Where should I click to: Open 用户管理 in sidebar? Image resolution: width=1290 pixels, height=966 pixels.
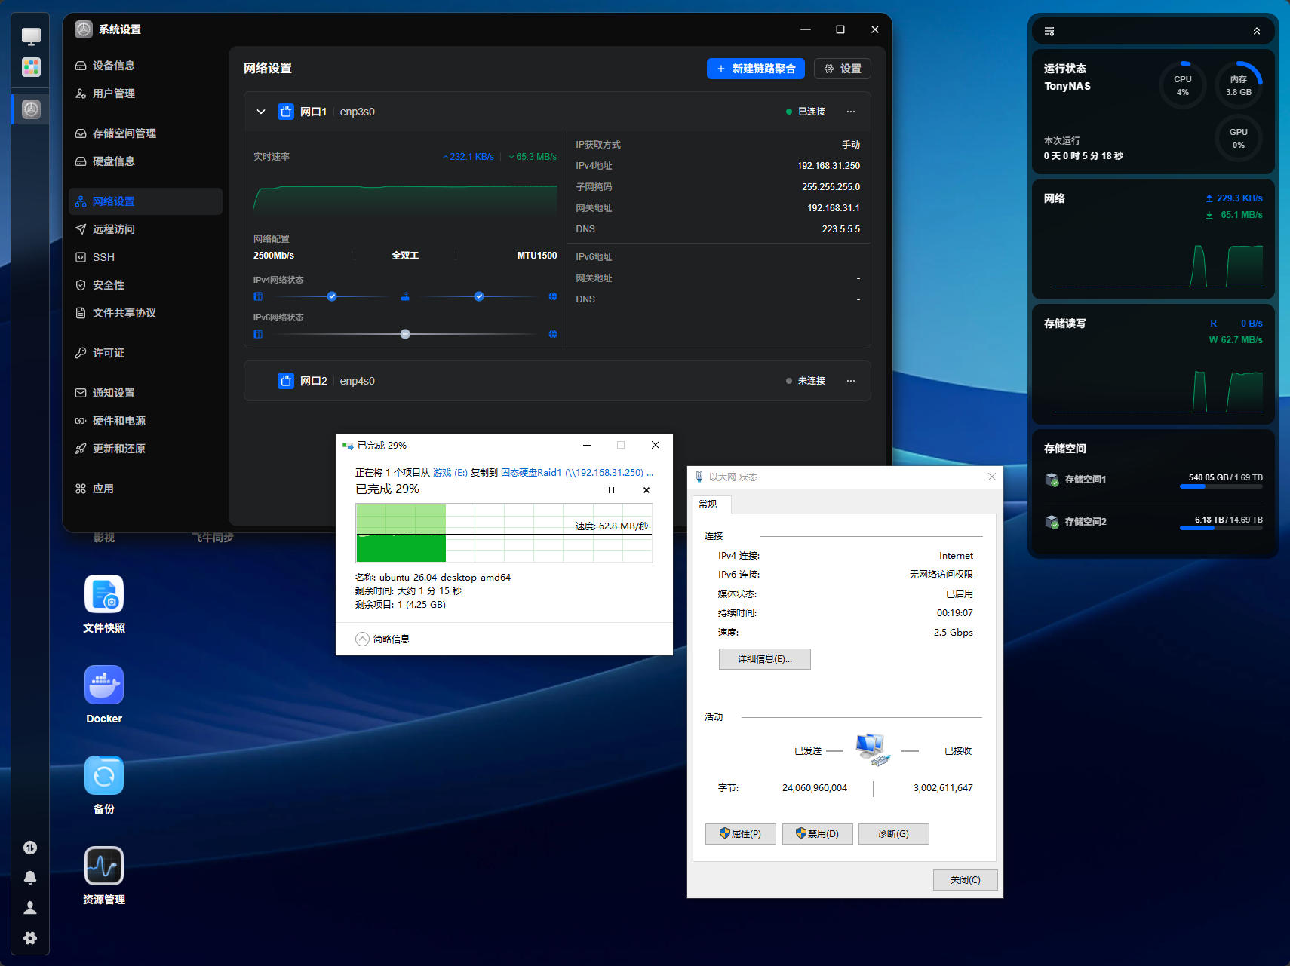point(145,94)
